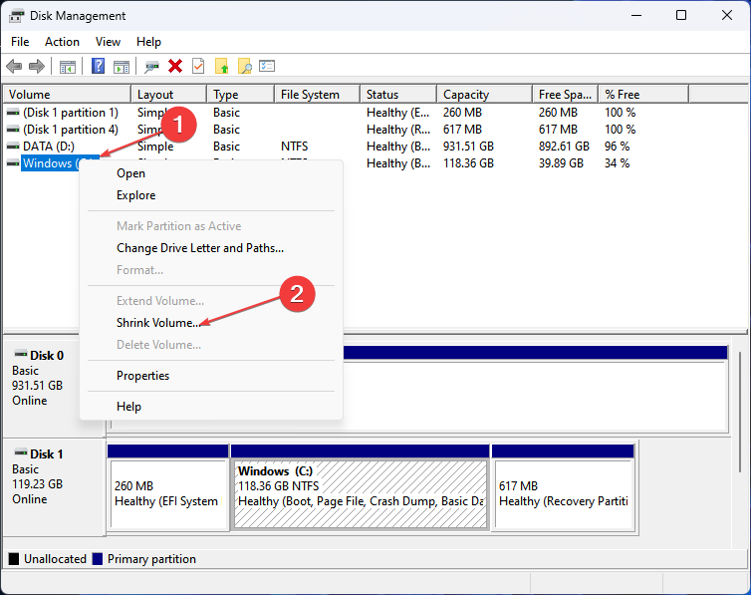The width and height of the screenshot is (751, 595).
Task: Open the View menu
Action: point(108,42)
